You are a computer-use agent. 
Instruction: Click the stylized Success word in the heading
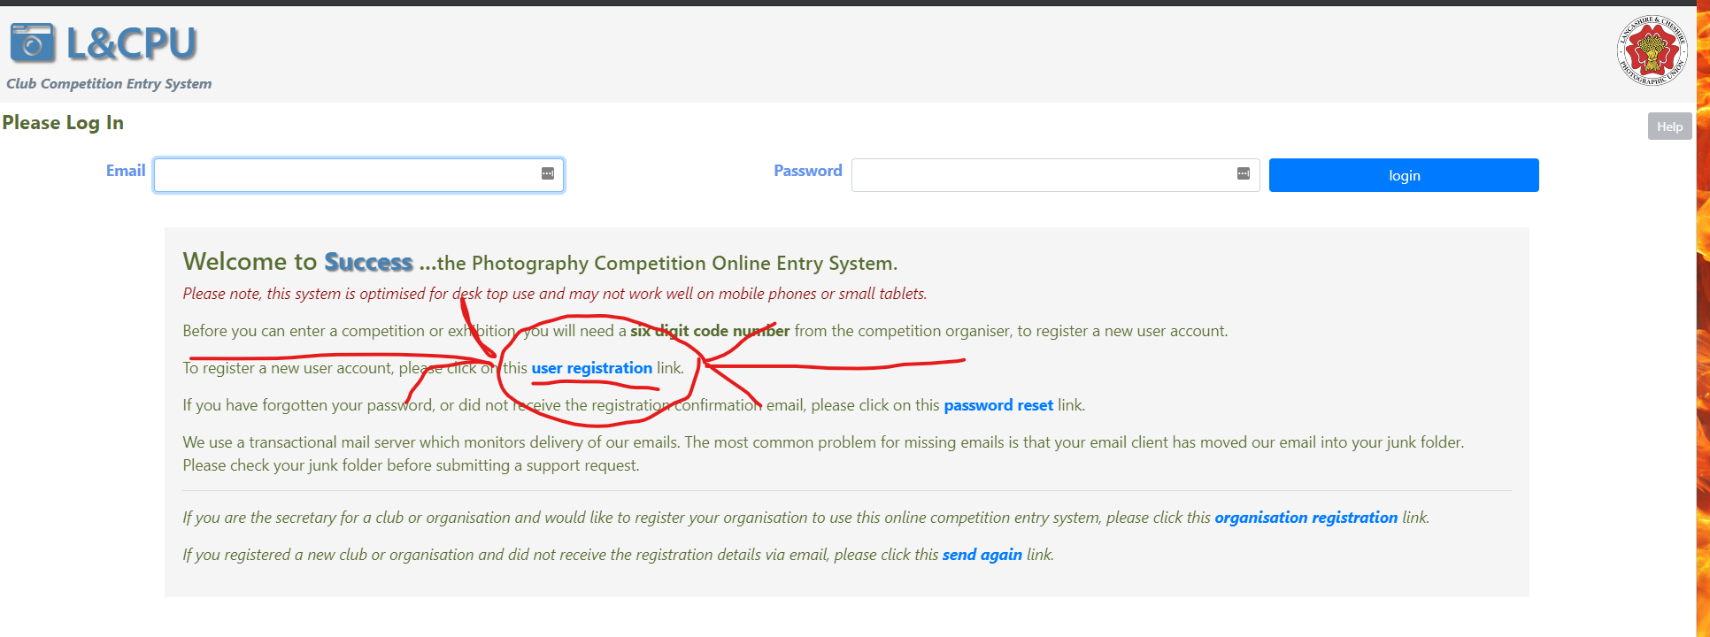tap(368, 263)
